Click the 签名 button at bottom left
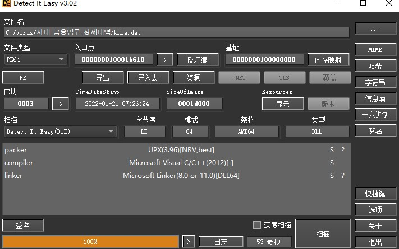The image size is (399, 249). click(23, 225)
